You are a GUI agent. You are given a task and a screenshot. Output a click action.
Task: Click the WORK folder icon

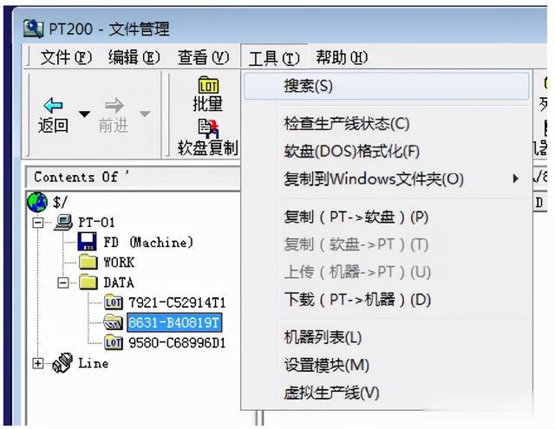(x=88, y=262)
